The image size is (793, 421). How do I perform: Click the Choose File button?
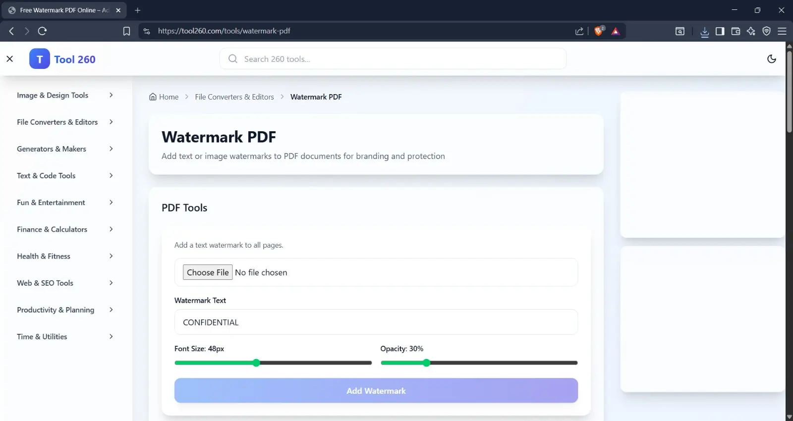208,272
